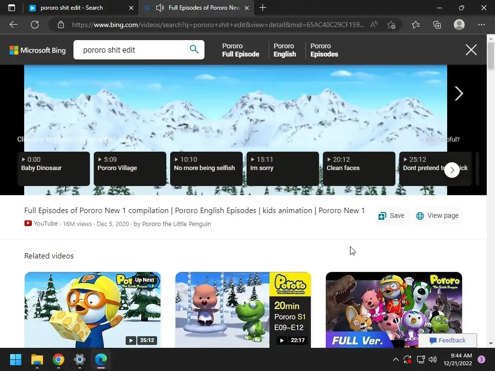
Task: Open Windows Start menu
Action: [x=15, y=359]
